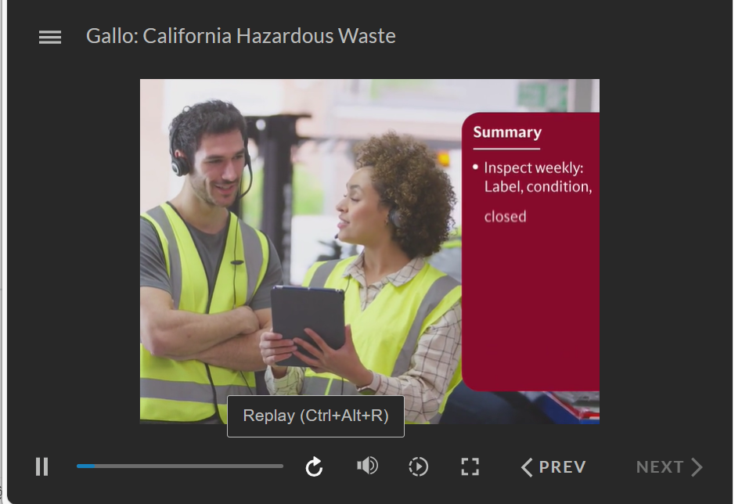This screenshot has height=504, width=742.
Task: Pause the slide playback
Action: [x=42, y=466]
